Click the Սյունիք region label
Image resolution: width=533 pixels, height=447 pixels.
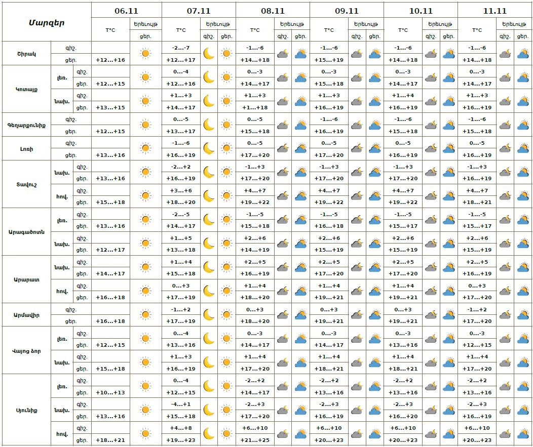[26, 410]
